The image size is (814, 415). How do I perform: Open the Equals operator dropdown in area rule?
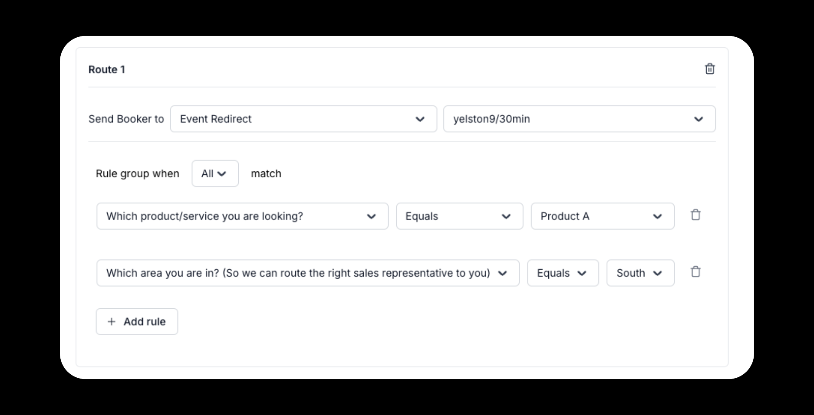tap(563, 273)
